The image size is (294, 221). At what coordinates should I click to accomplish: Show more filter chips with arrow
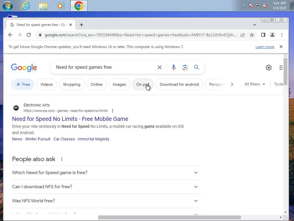(232, 84)
